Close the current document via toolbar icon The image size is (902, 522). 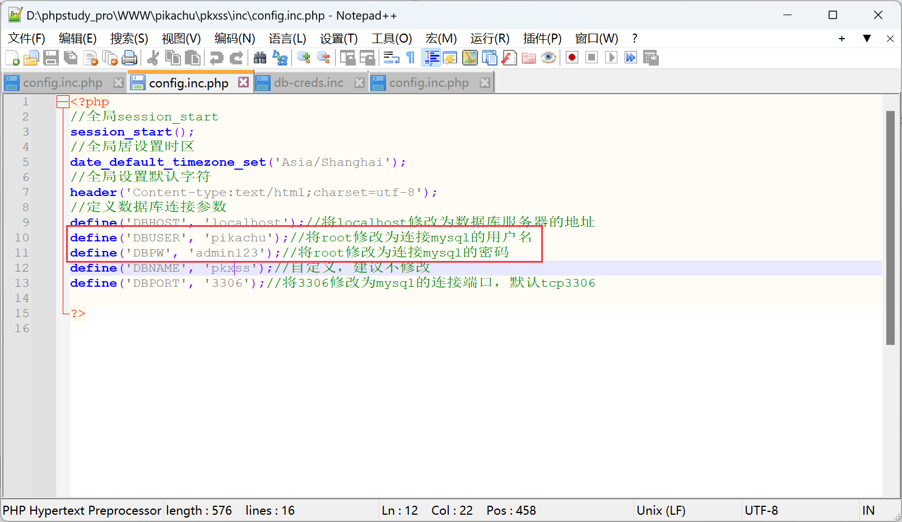click(x=91, y=58)
